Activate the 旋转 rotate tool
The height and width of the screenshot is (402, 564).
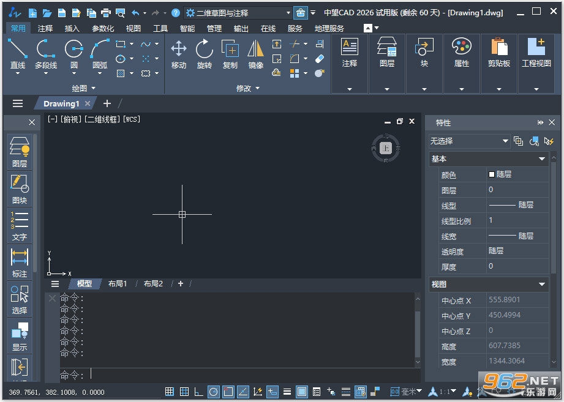point(205,54)
